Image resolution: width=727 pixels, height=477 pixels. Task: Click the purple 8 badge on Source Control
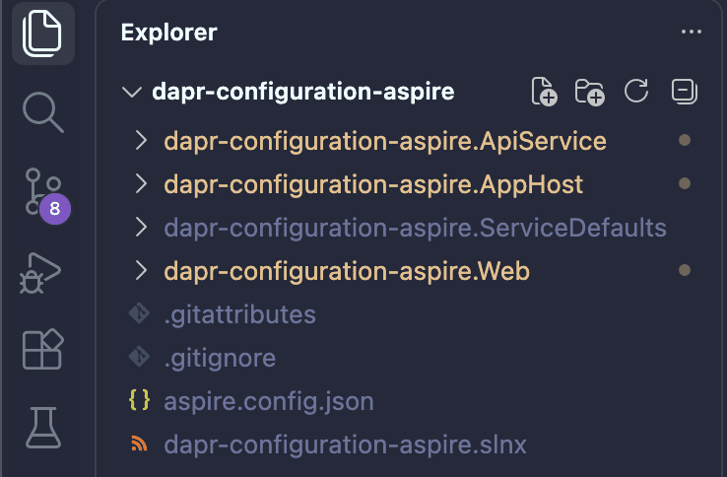pyautogui.click(x=55, y=209)
